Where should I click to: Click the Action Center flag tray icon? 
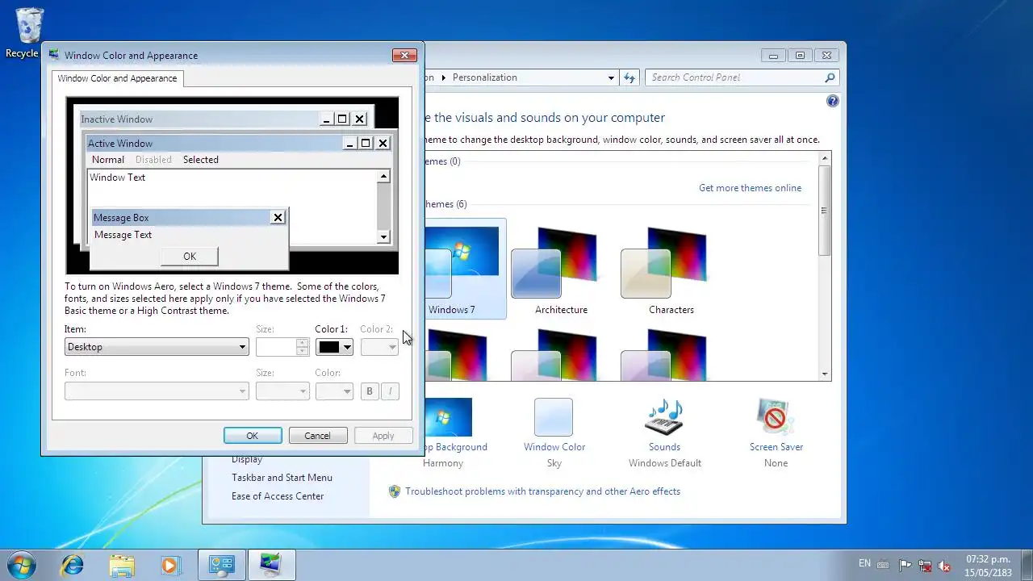(x=905, y=565)
